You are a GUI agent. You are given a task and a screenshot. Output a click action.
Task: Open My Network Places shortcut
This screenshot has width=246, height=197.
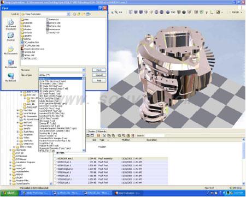click(11, 77)
